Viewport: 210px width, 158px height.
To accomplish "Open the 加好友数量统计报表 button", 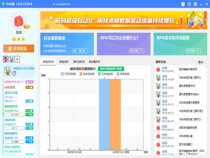I will (111, 69).
